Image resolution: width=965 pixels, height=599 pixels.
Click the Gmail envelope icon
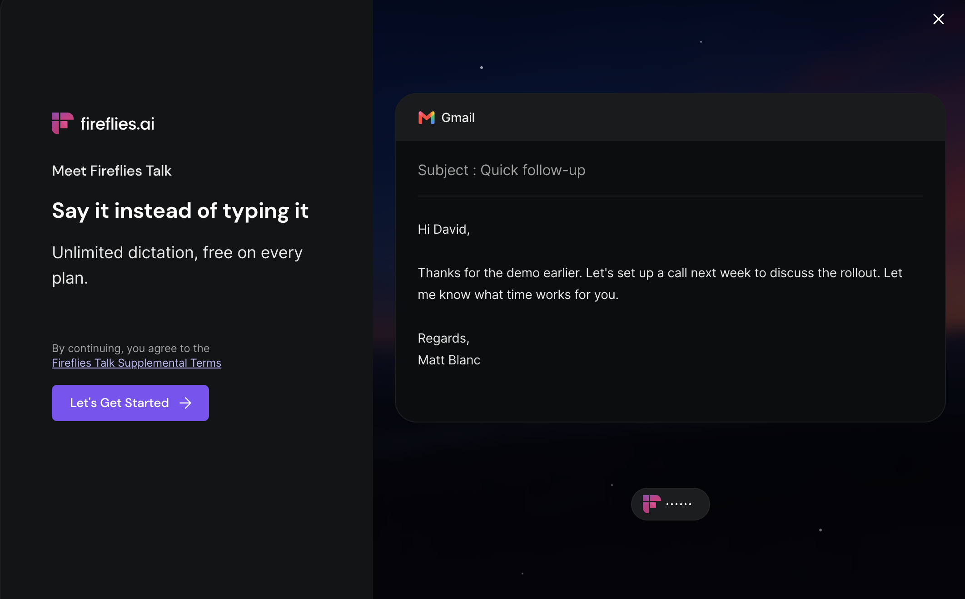(x=426, y=118)
